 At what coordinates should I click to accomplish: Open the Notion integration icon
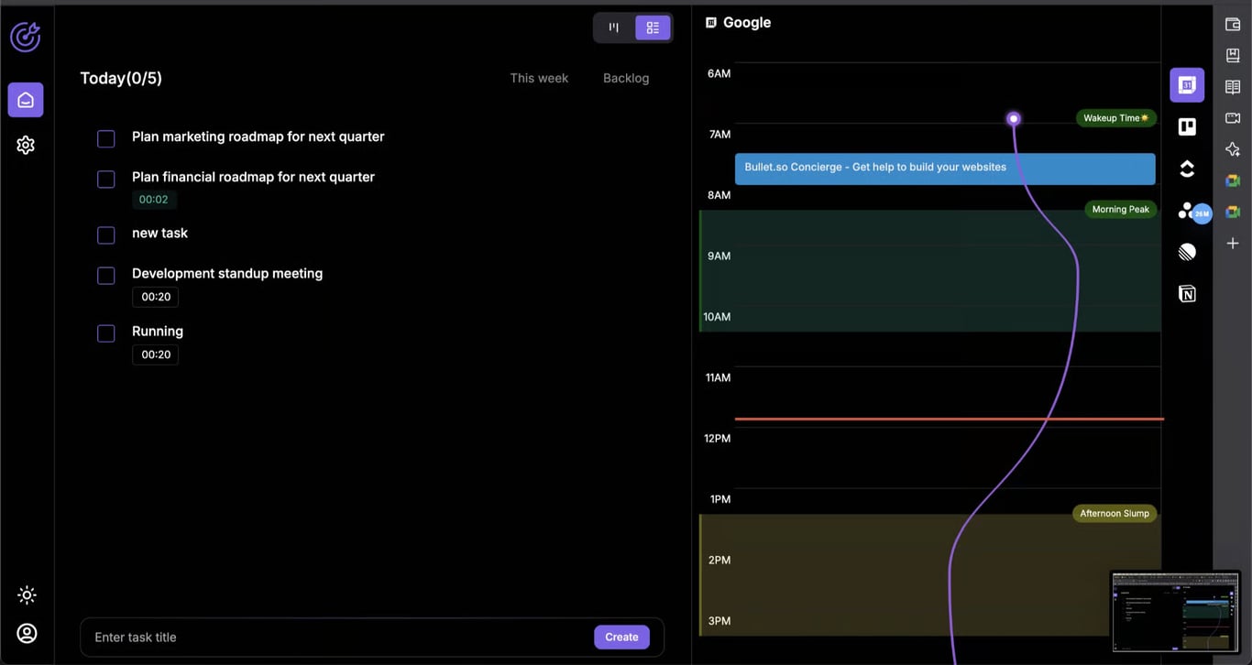coord(1187,293)
